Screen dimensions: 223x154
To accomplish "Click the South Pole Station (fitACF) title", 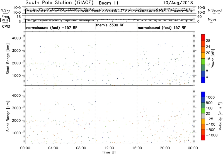I will [59, 3].
